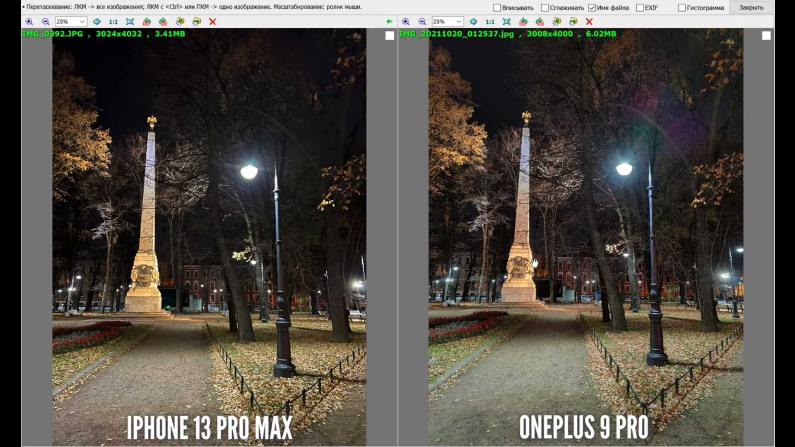Viewport: 795px width, 447px height.
Task: Enable the Вписывать checkbox
Action: [x=497, y=8]
